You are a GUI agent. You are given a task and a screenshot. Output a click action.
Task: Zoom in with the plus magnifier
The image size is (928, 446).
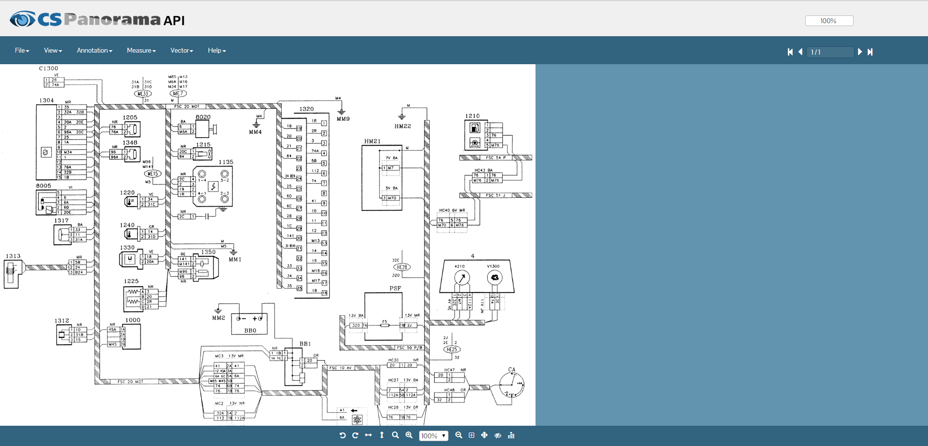(409, 435)
